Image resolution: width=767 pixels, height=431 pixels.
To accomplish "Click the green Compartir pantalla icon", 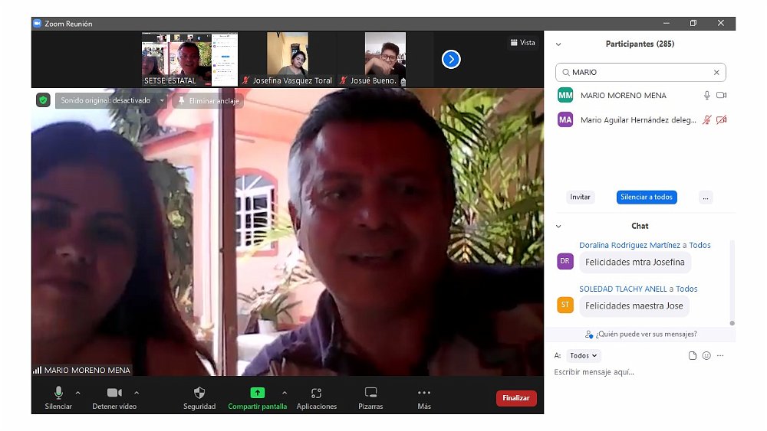I will (257, 393).
